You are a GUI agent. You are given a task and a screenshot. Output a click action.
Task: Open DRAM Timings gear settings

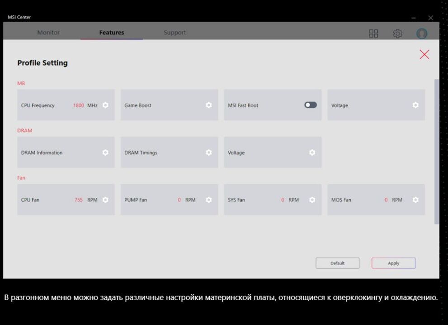click(x=209, y=153)
